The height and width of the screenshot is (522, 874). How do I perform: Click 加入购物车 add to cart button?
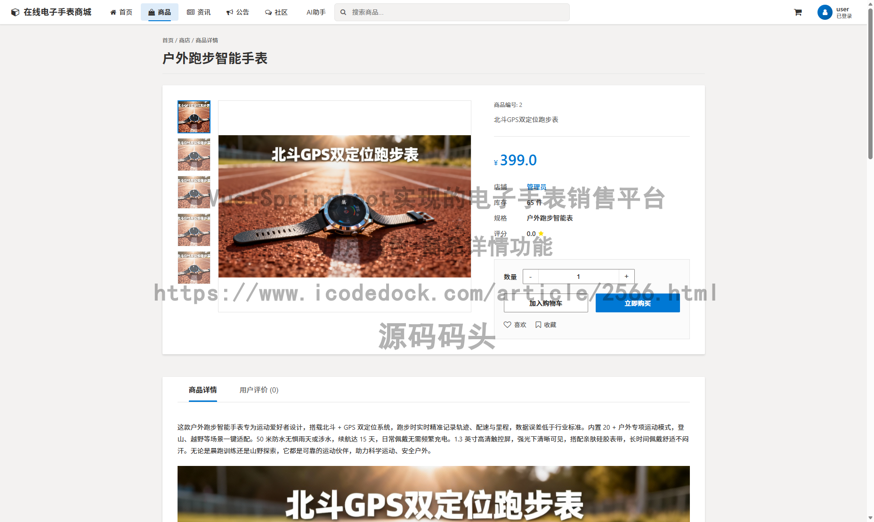click(x=546, y=303)
